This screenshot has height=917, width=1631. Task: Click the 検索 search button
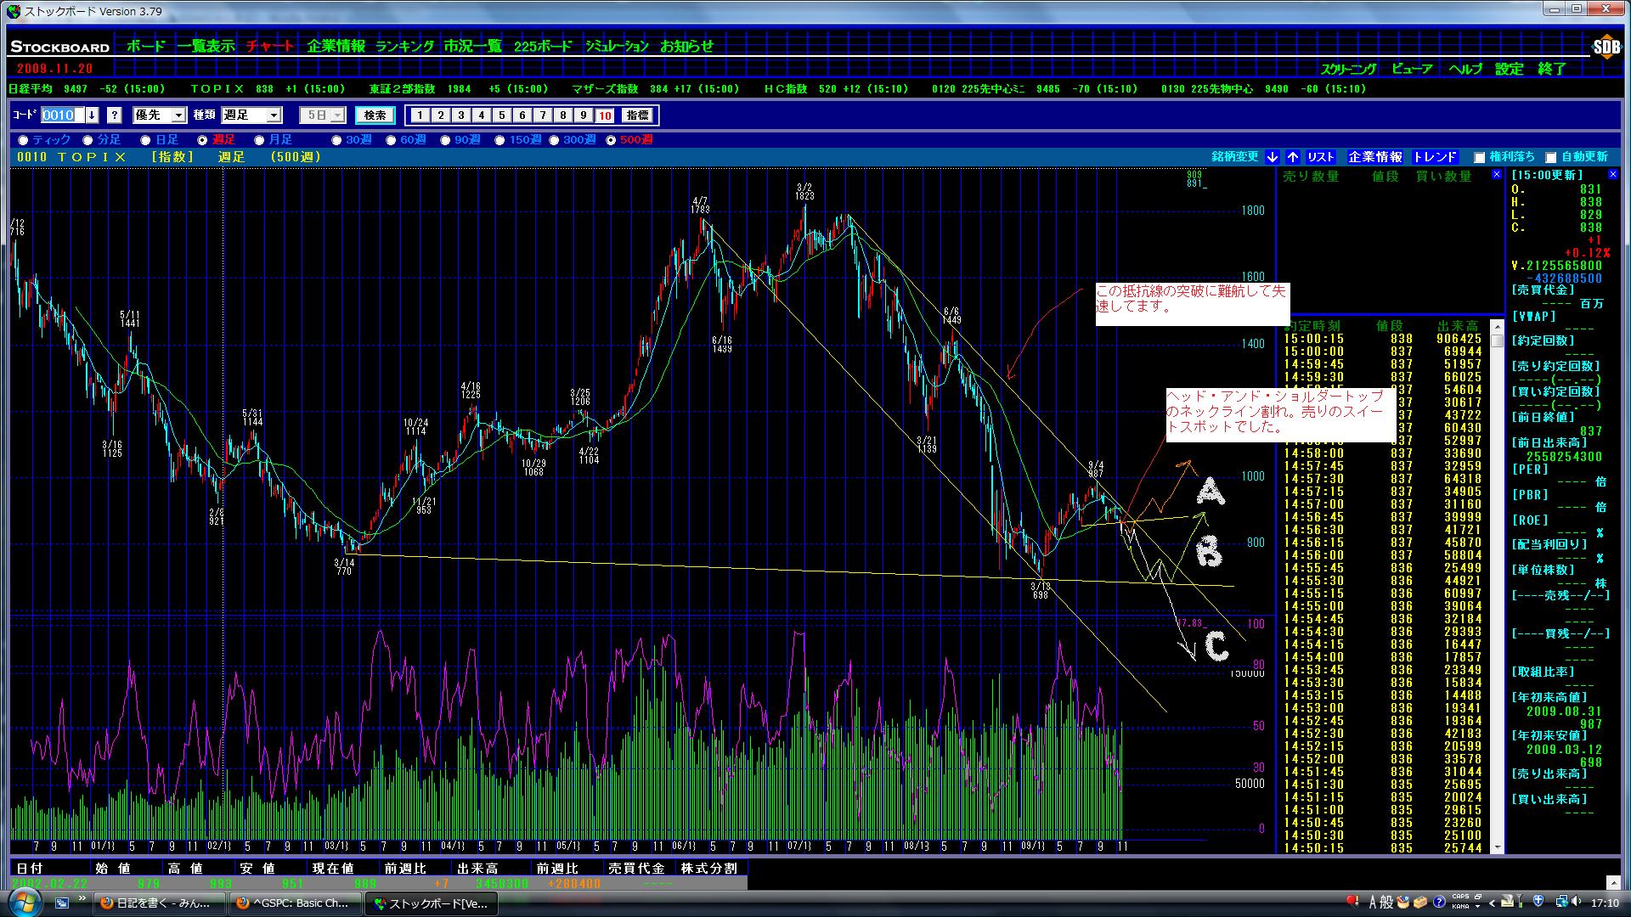(375, 115)
